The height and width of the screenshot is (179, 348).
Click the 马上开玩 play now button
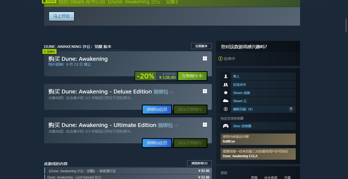pyautogui.click(x=62, y=16)
